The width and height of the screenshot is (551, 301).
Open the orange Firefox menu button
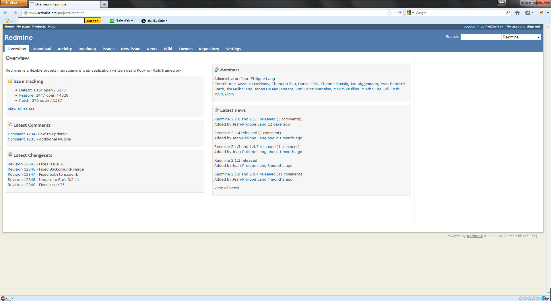[x=13, y=3]
